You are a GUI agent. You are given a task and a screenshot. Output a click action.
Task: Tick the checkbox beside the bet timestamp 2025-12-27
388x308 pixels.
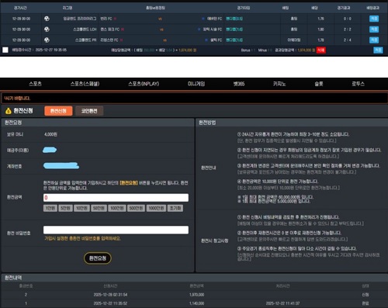point(5,50)
